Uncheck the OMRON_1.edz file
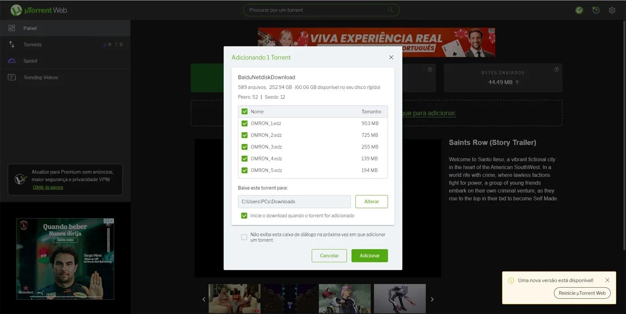Screen dimensions: 626x314 245,123
